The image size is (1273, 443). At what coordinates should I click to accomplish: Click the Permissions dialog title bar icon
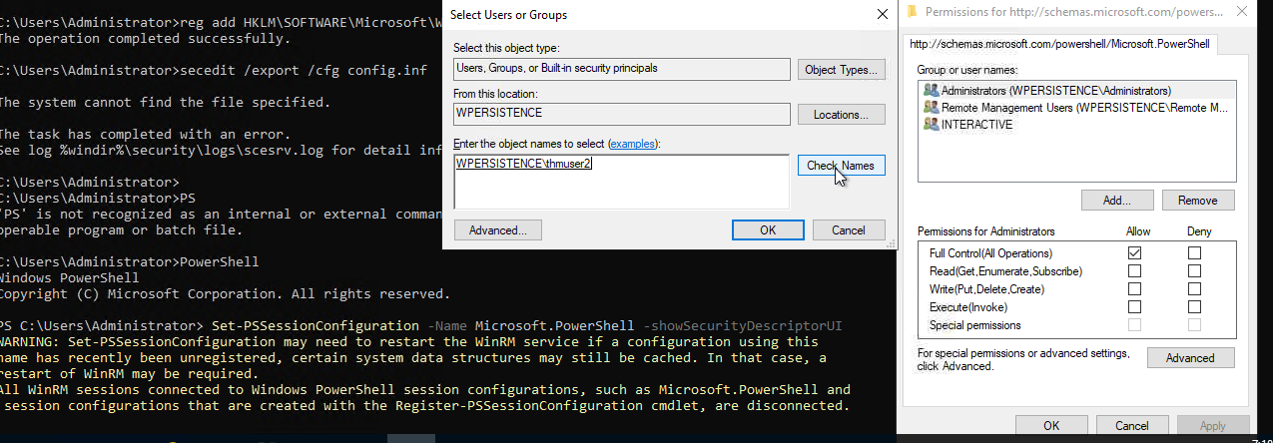pyautogui.click(x=912, y=12)
